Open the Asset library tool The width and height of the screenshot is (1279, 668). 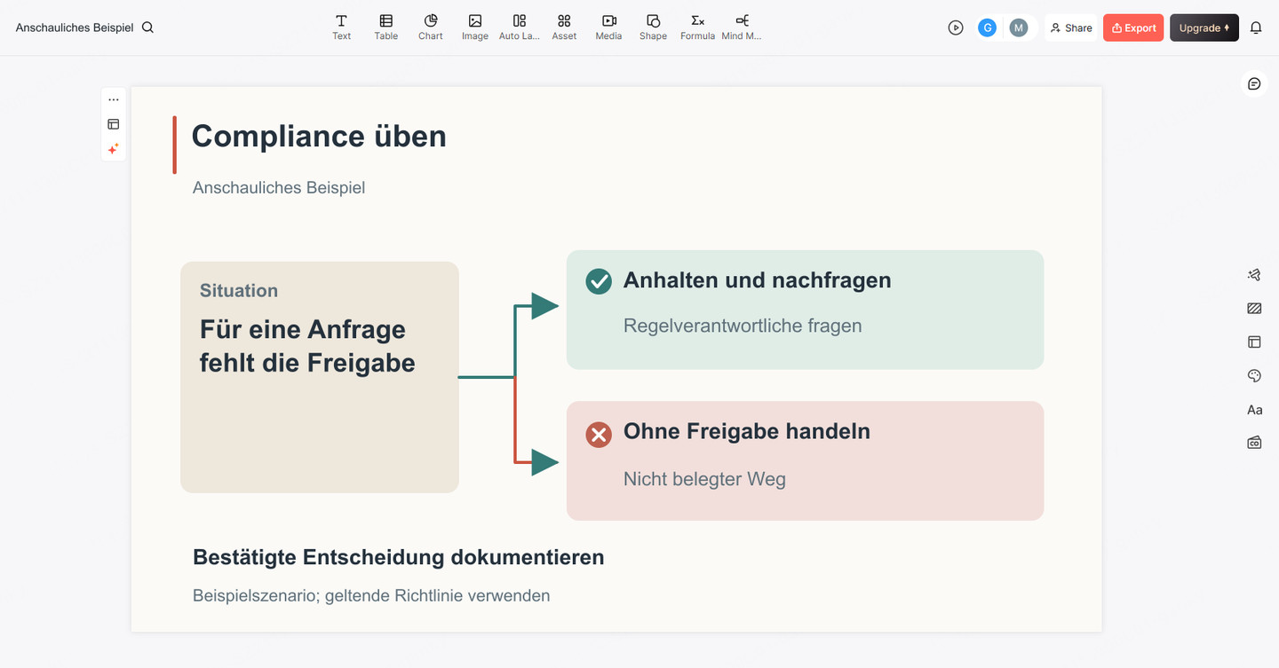pyautogui.click(x=564, y=27)
